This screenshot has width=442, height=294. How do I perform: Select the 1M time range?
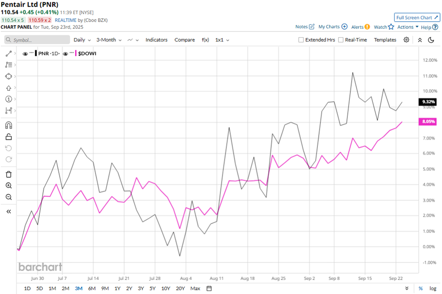click(x=52, y=288)
